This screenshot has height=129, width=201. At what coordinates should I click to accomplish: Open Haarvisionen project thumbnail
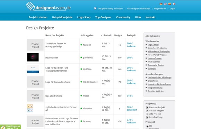coord(33,57)
